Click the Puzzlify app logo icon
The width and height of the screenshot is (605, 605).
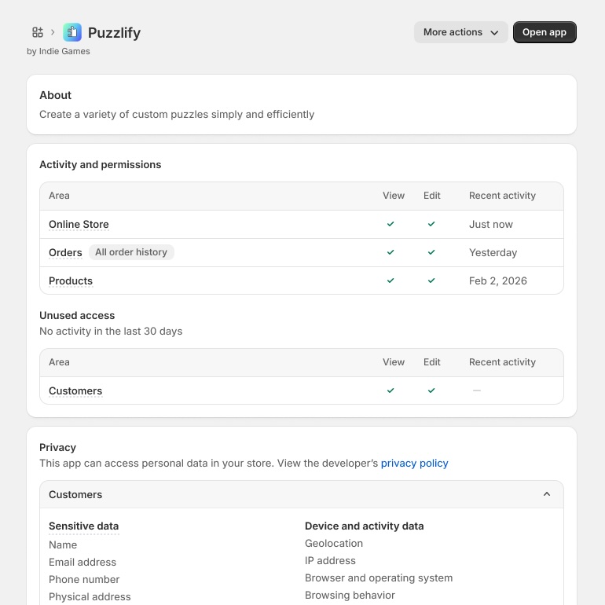click(x=72, y=32)
